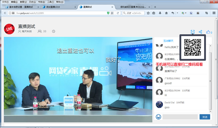This screenshot has width=218, height=128.
Task: Click the QR code image popup
Action: tap(193, 47)
